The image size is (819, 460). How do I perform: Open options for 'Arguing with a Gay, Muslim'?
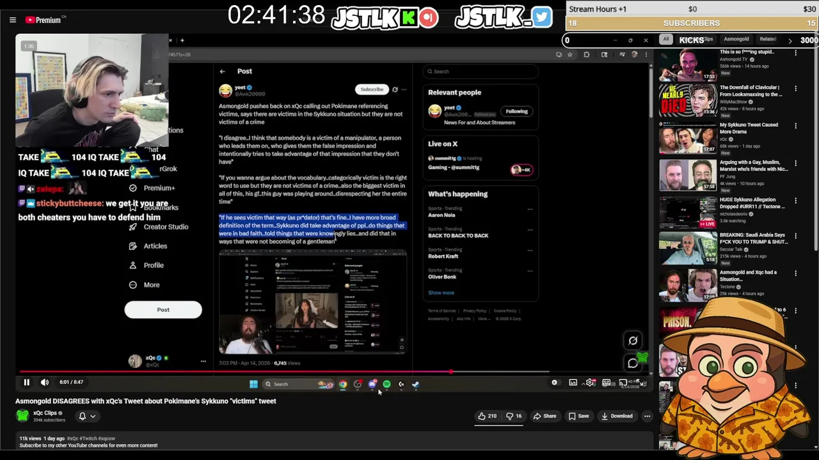point(795,163)
